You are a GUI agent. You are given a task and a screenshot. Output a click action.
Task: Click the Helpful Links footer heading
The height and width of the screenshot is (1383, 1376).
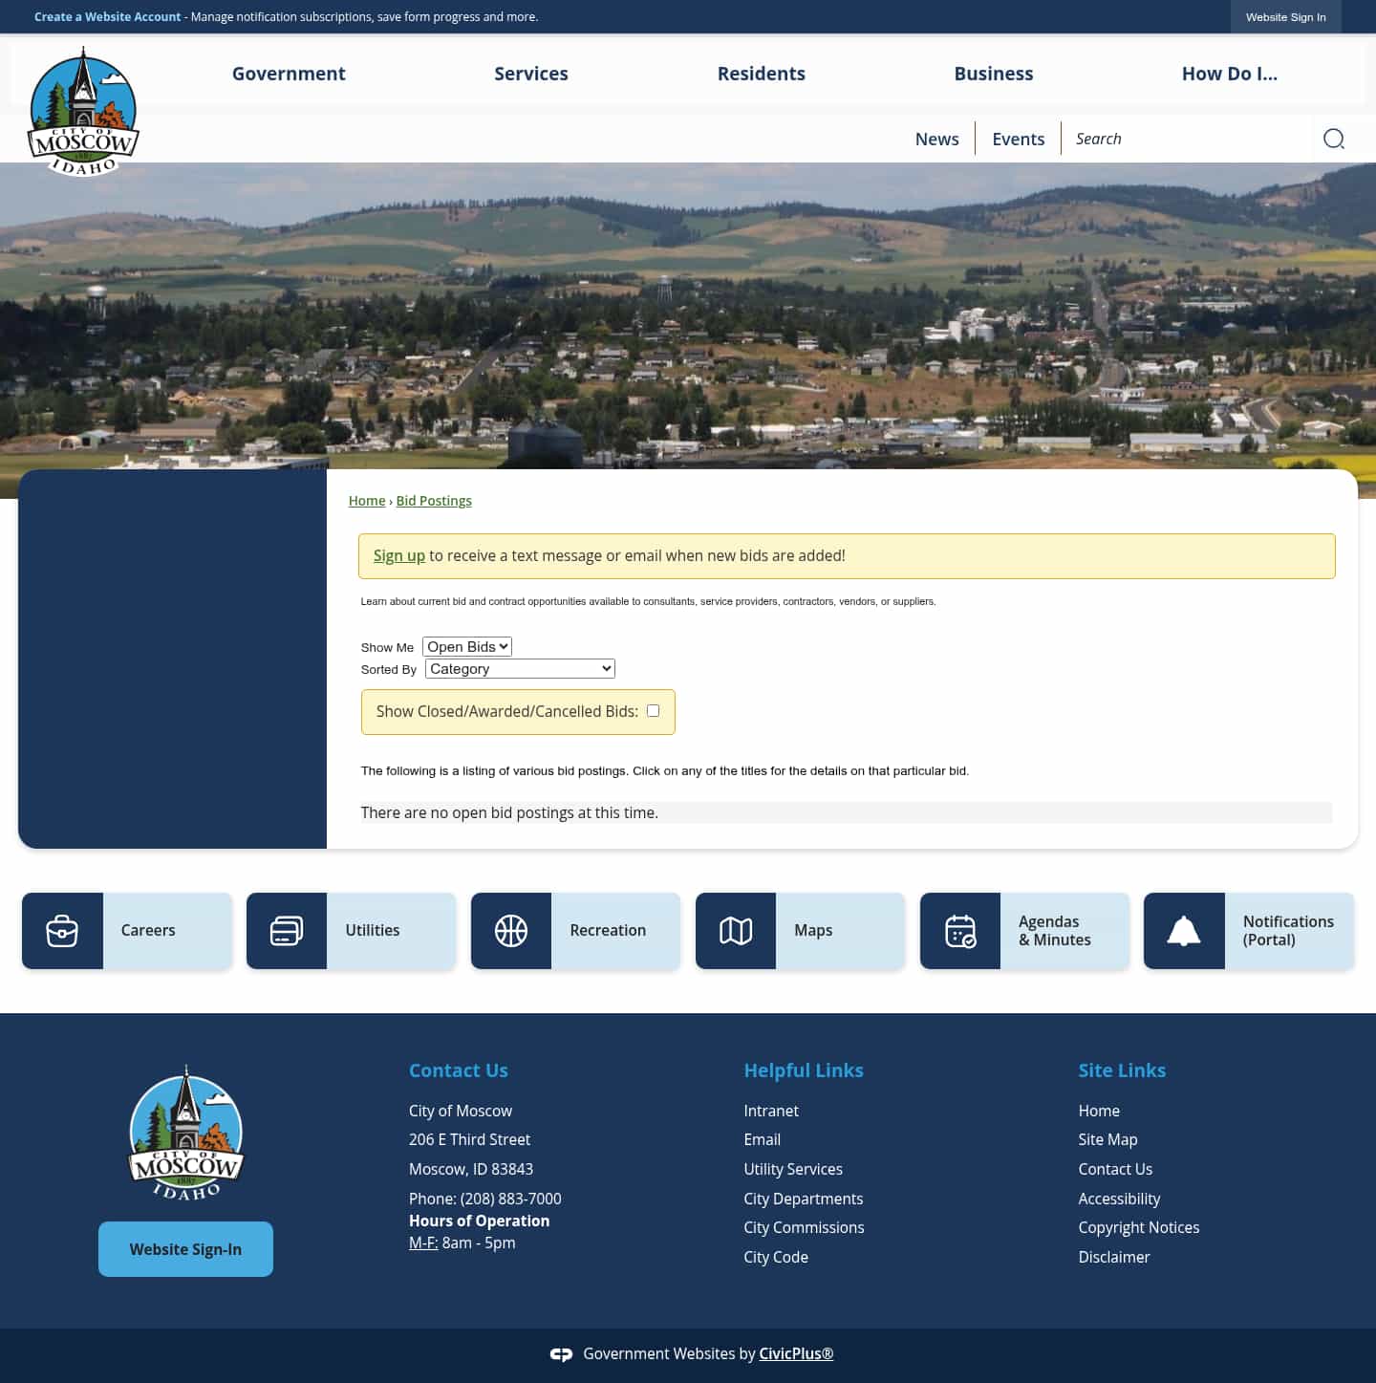point(804,1070)
